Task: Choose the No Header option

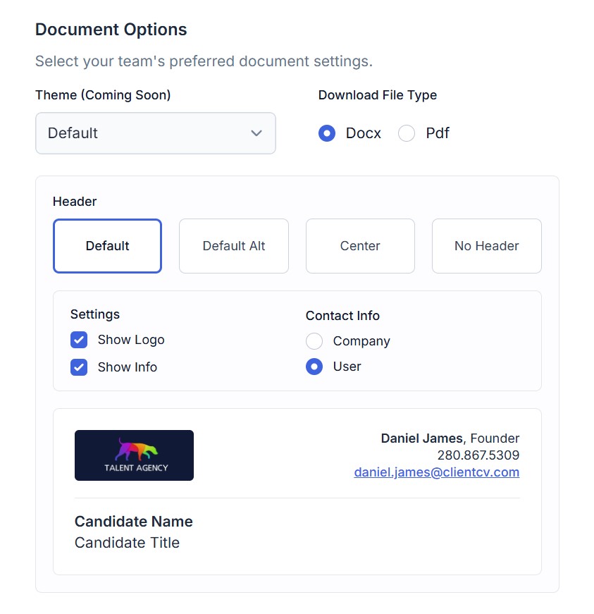Action: tap(486, 246)
